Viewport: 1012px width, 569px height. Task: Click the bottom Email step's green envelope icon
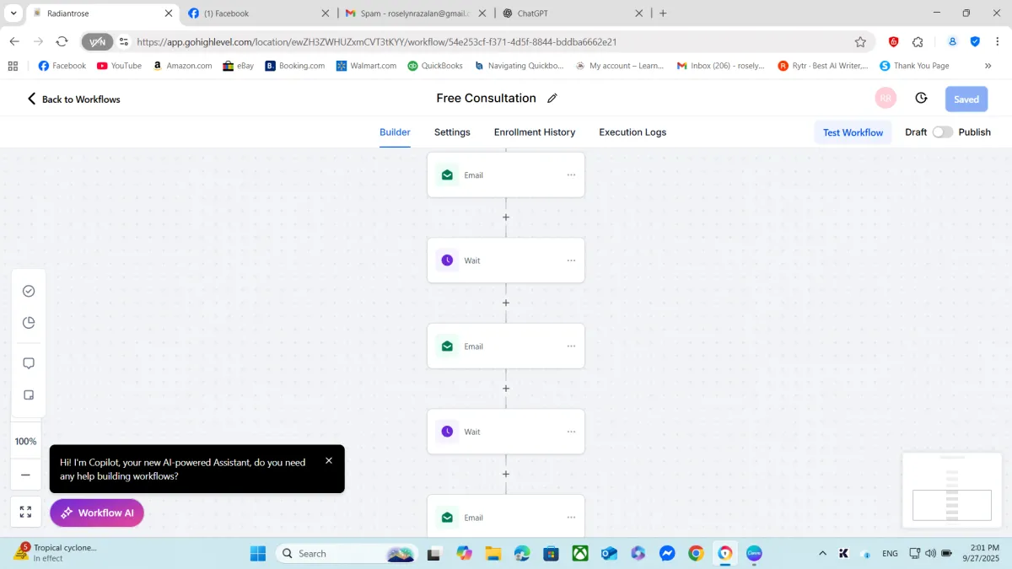pyautogui.click(x=447, y=518)
